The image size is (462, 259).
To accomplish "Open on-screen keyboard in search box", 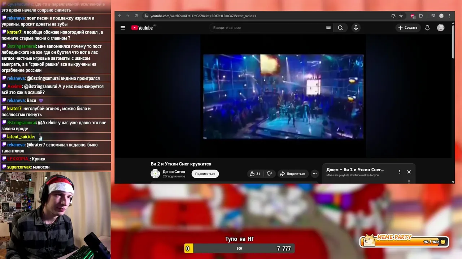I will point(328,28).
